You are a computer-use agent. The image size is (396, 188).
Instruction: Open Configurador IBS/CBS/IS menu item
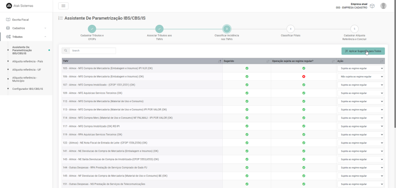(x=27, y=89)
